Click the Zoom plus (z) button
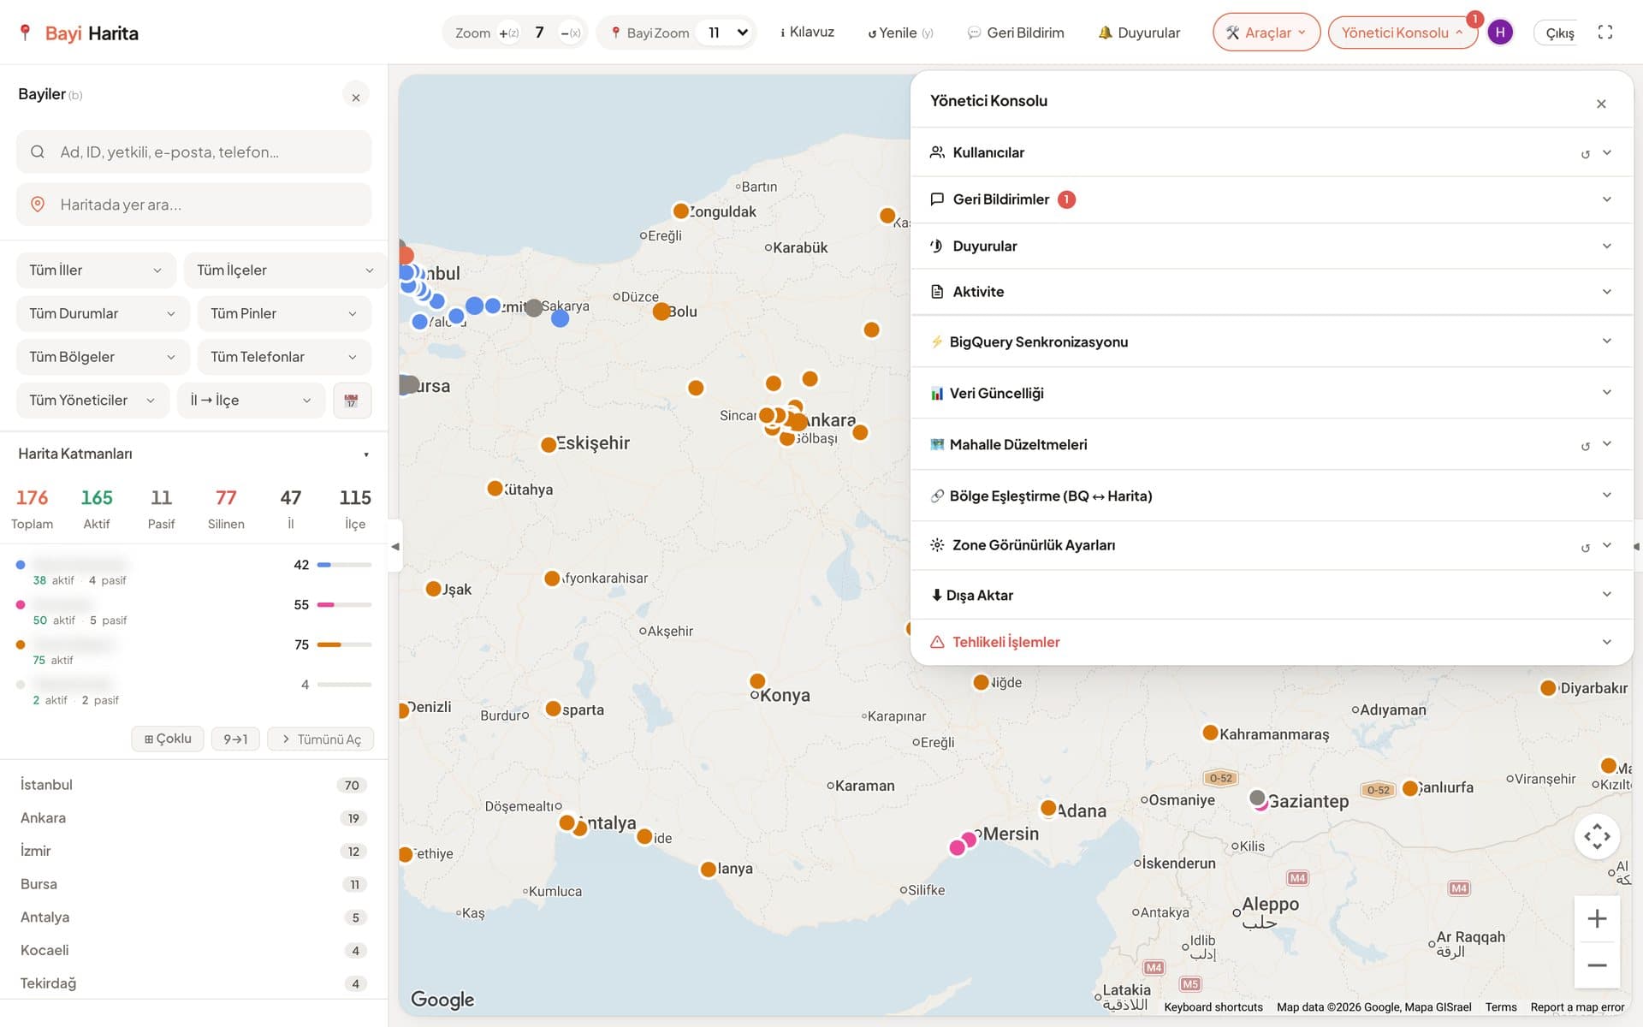Image resolution: width=1643 pixels, height=1027 pixels. [508, 33]
